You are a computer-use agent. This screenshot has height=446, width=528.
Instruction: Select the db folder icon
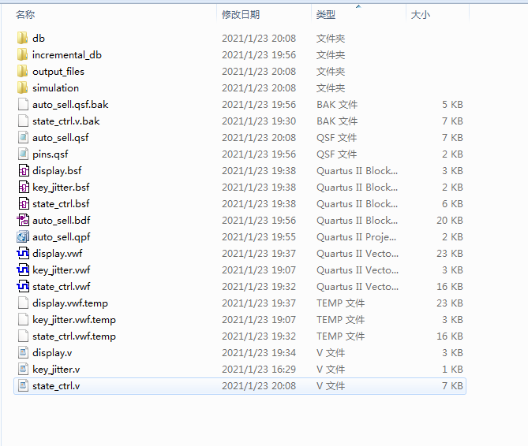tap(23, 38)
